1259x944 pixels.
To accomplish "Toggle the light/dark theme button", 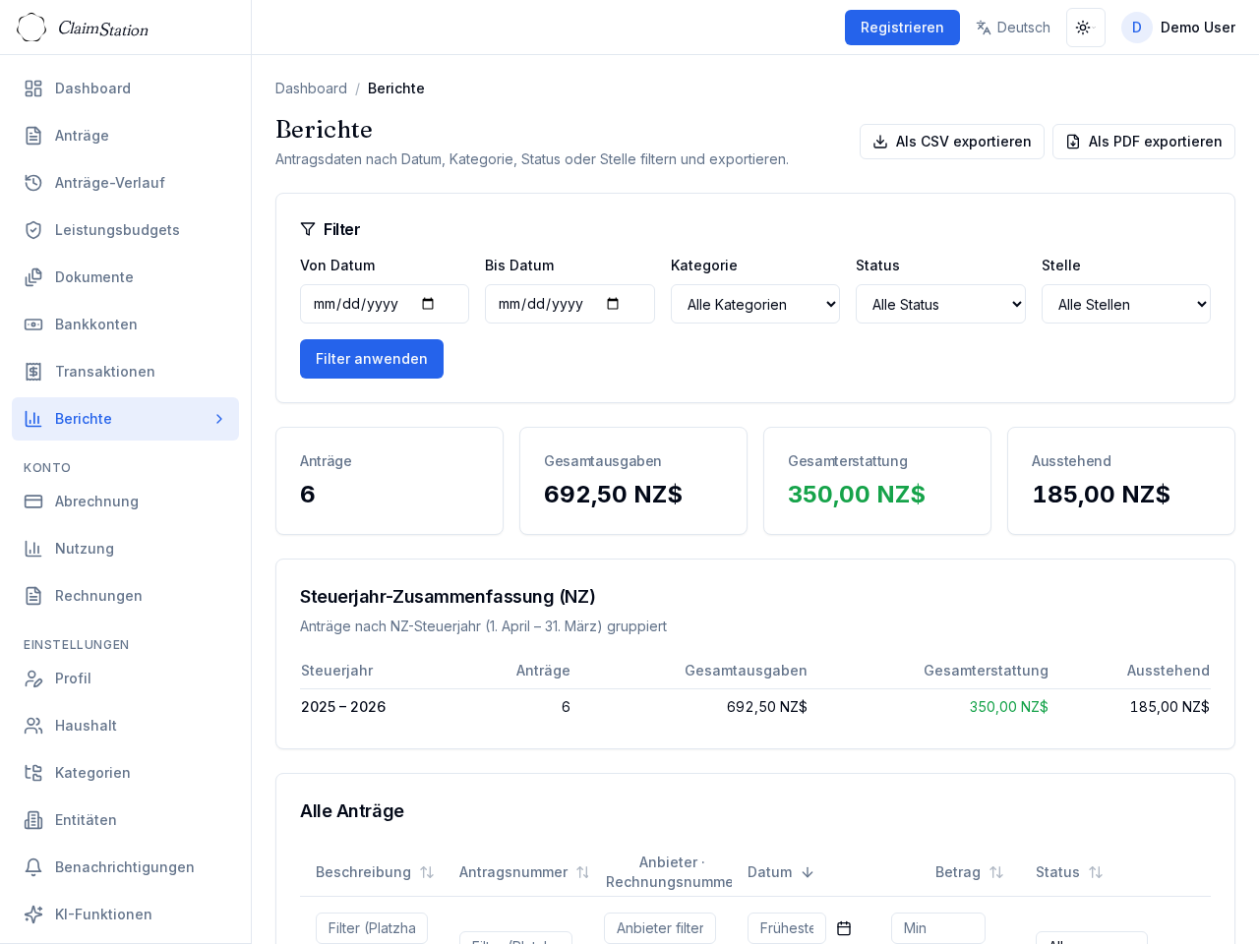I will pos(1085,28).
